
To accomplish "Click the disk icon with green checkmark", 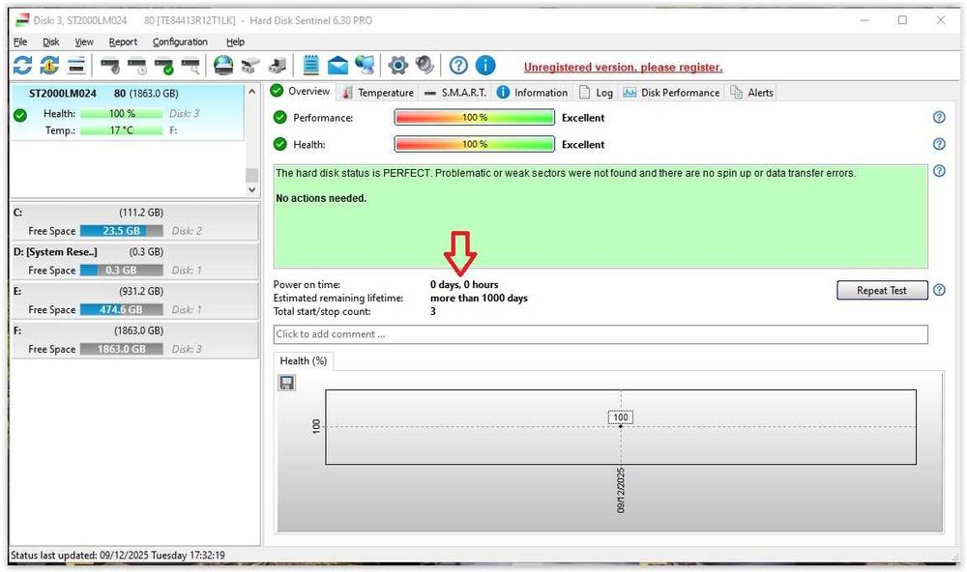I will coord(164,65).
